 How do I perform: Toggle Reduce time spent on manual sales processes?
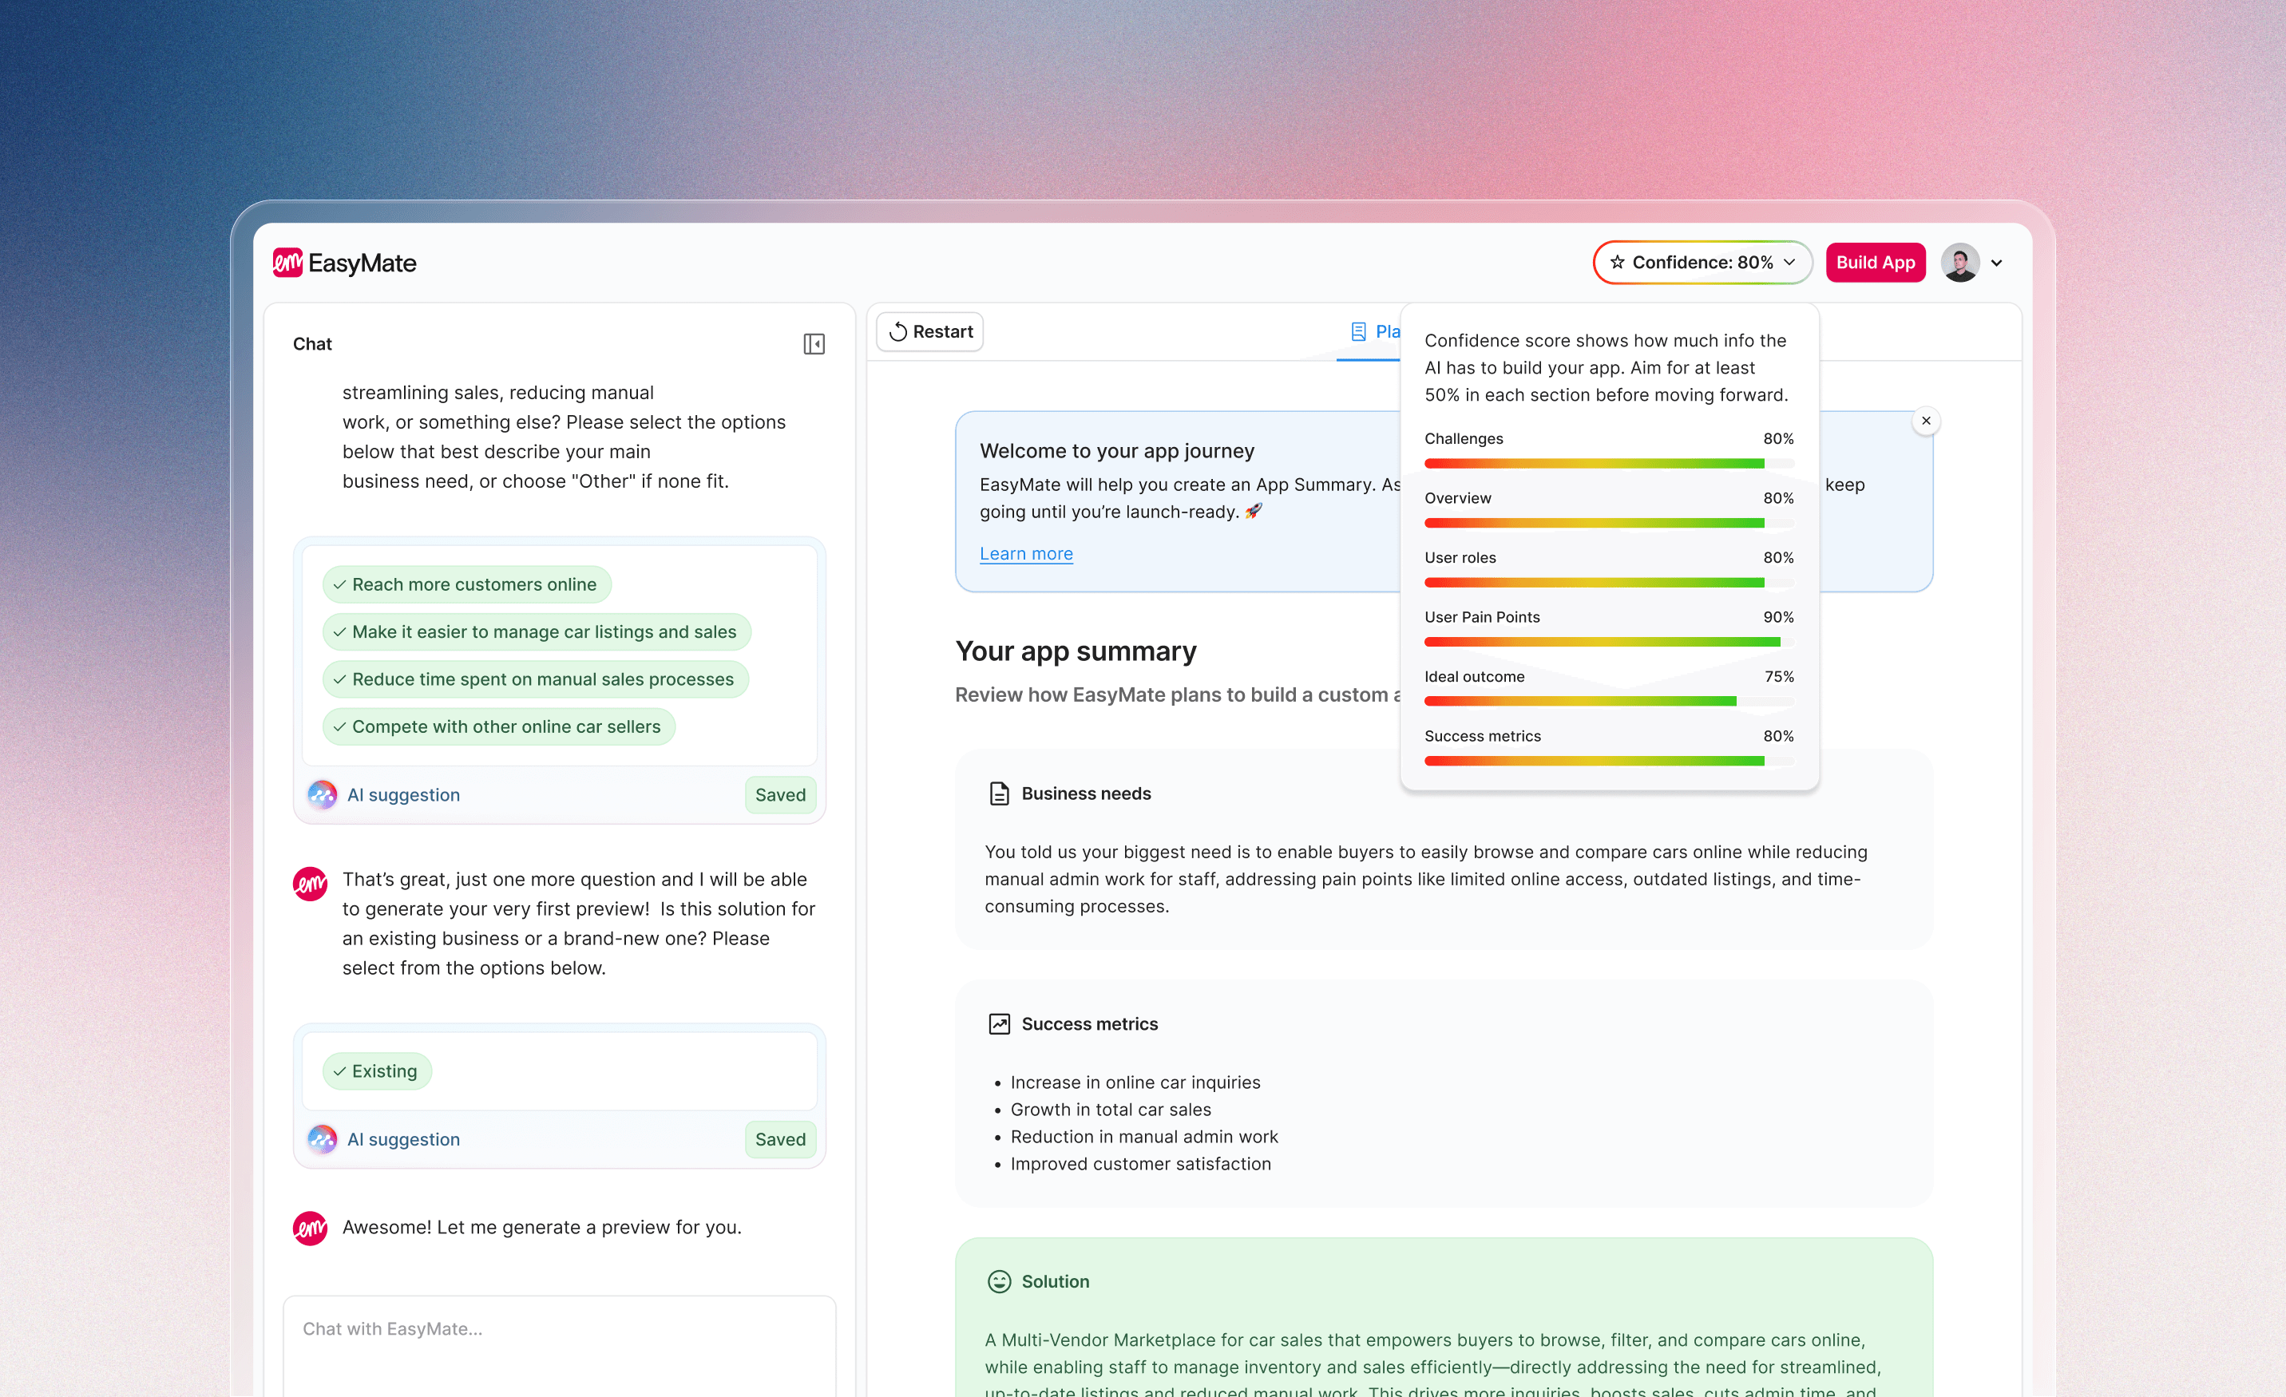pos(535,679)
